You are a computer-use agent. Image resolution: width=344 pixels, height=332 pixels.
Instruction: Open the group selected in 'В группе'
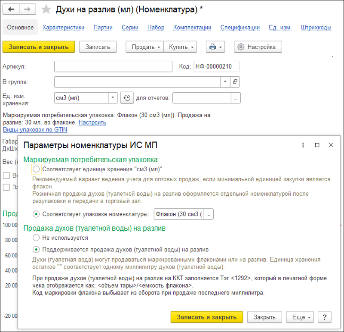[x=235, y=81]
